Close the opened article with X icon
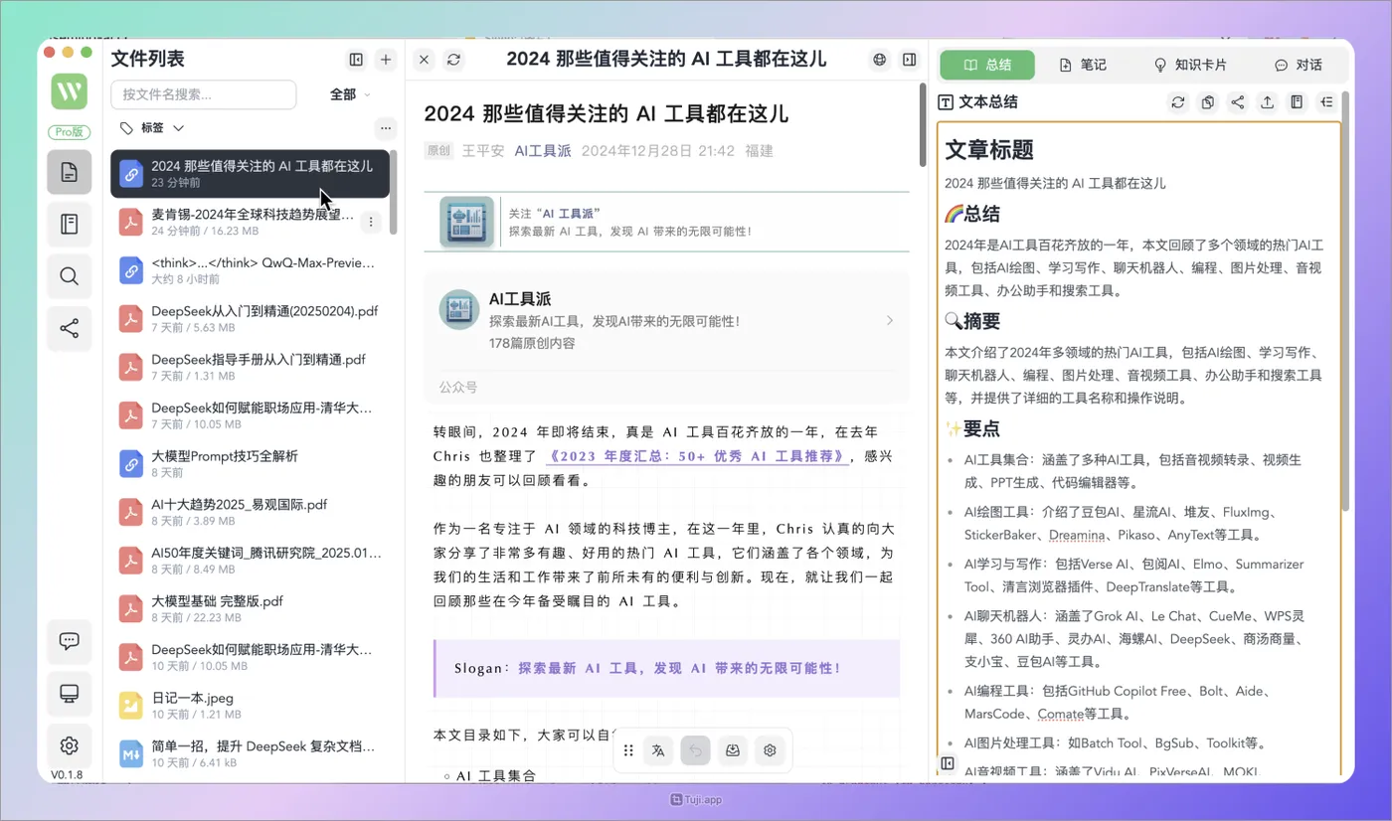The height and width of the screenshot is (821, 1392). [424, 60]
